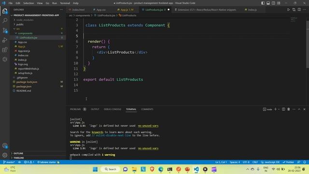The height and width of the screenshot is (174, 309).
Task: Close the terminal panel
Action: pos(304,109)
